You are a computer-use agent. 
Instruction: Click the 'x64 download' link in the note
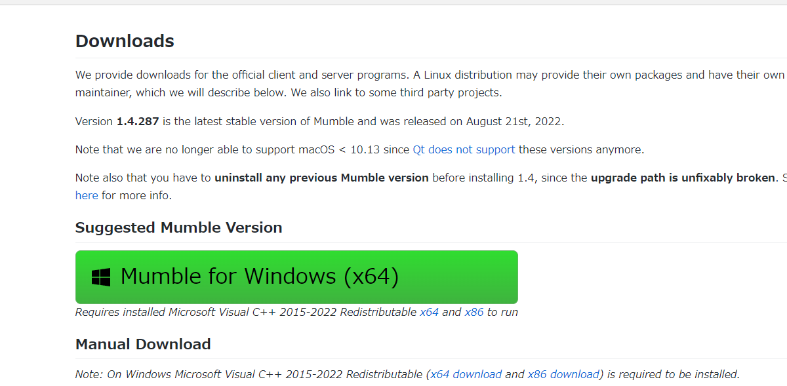(x=466, y=374)
